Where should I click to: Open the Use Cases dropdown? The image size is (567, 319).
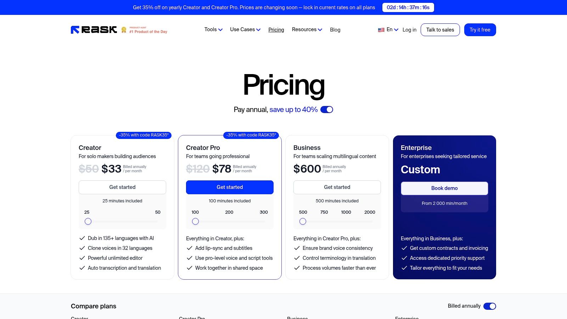tap(245, 29)
